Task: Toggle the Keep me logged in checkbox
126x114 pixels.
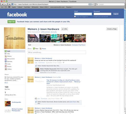Action: click(75, 17)
